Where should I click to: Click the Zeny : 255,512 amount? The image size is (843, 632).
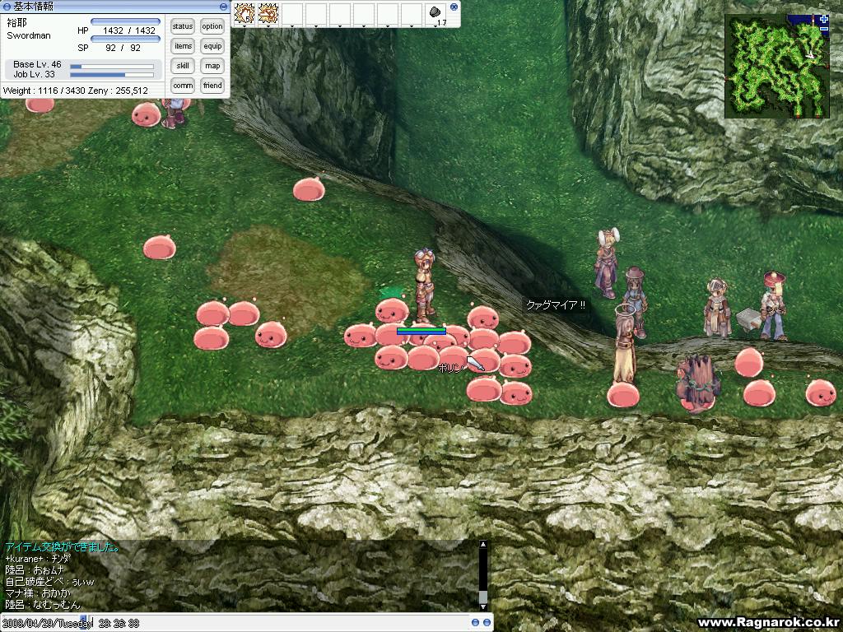[118, 91]
